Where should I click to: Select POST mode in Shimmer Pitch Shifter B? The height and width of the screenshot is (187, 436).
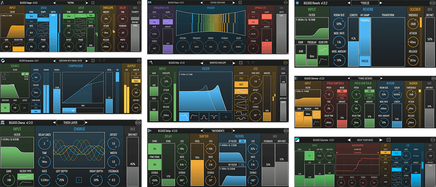click(x=370, y=98)
